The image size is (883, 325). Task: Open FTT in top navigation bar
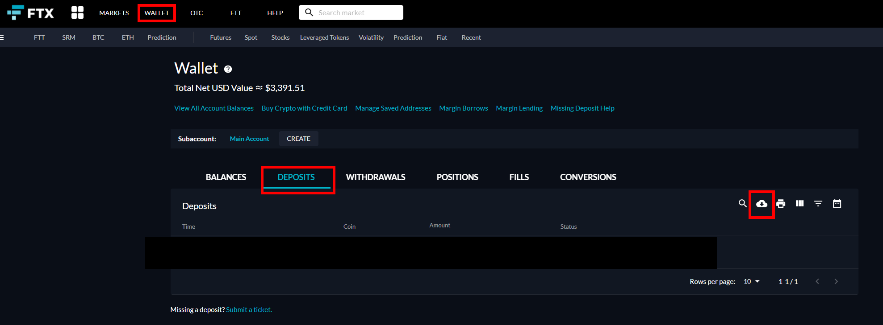236,13
